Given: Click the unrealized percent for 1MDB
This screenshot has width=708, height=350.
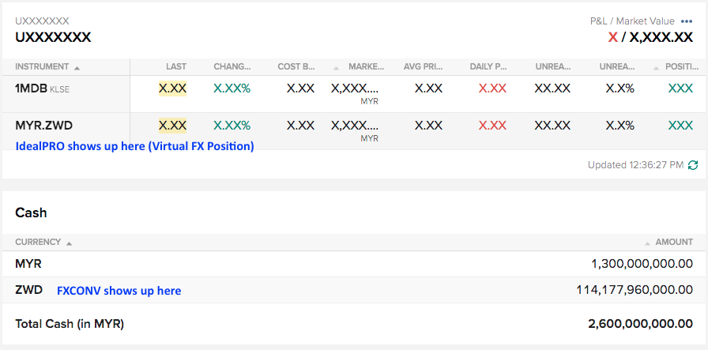Looking at the screenshot, I should click(620, 88).
